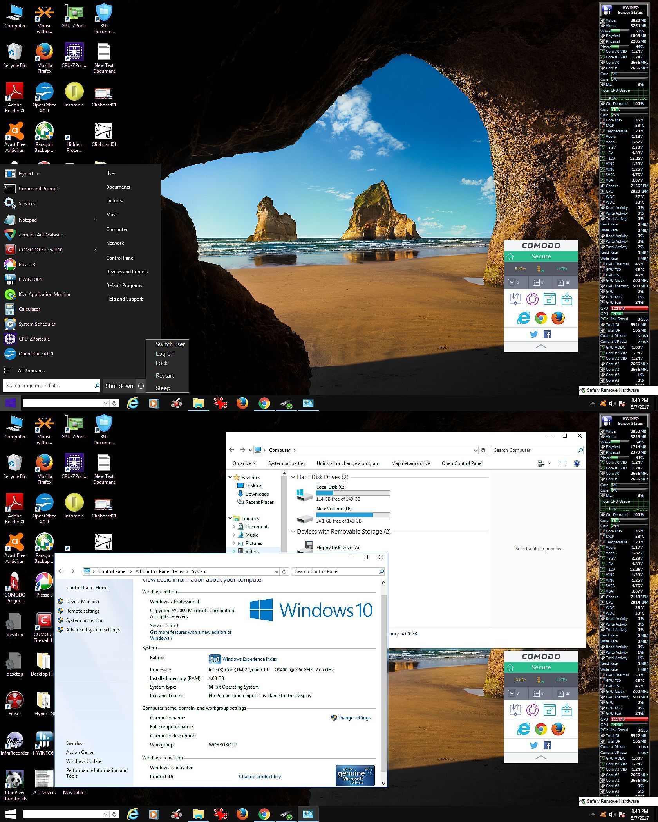
Task: Click the white Windows logo Start button
Action: pyautogui.click(x=10, y=814)
